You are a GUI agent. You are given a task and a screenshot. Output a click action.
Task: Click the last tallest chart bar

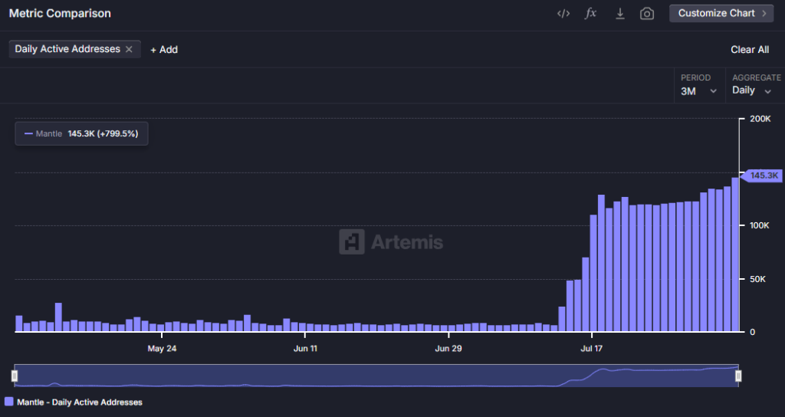click(x=735, y=254)
